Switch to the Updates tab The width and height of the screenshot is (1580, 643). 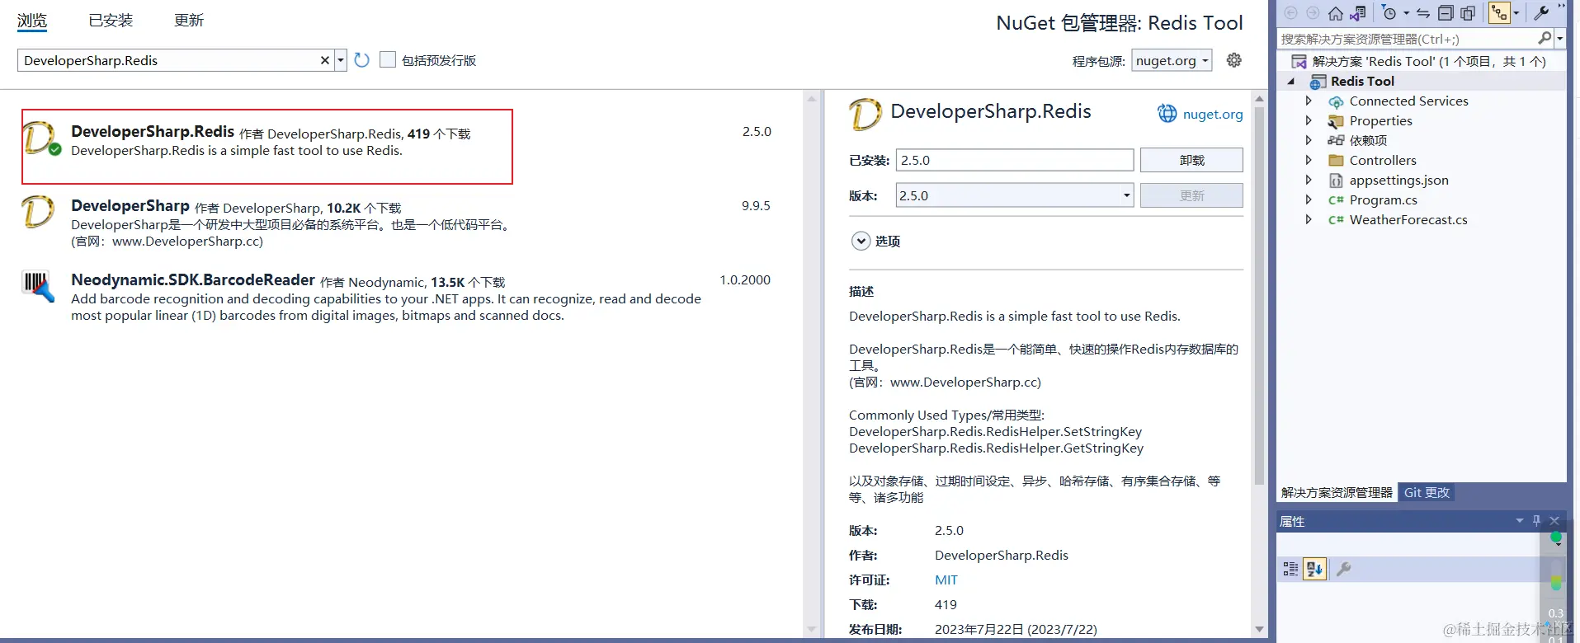189,21
